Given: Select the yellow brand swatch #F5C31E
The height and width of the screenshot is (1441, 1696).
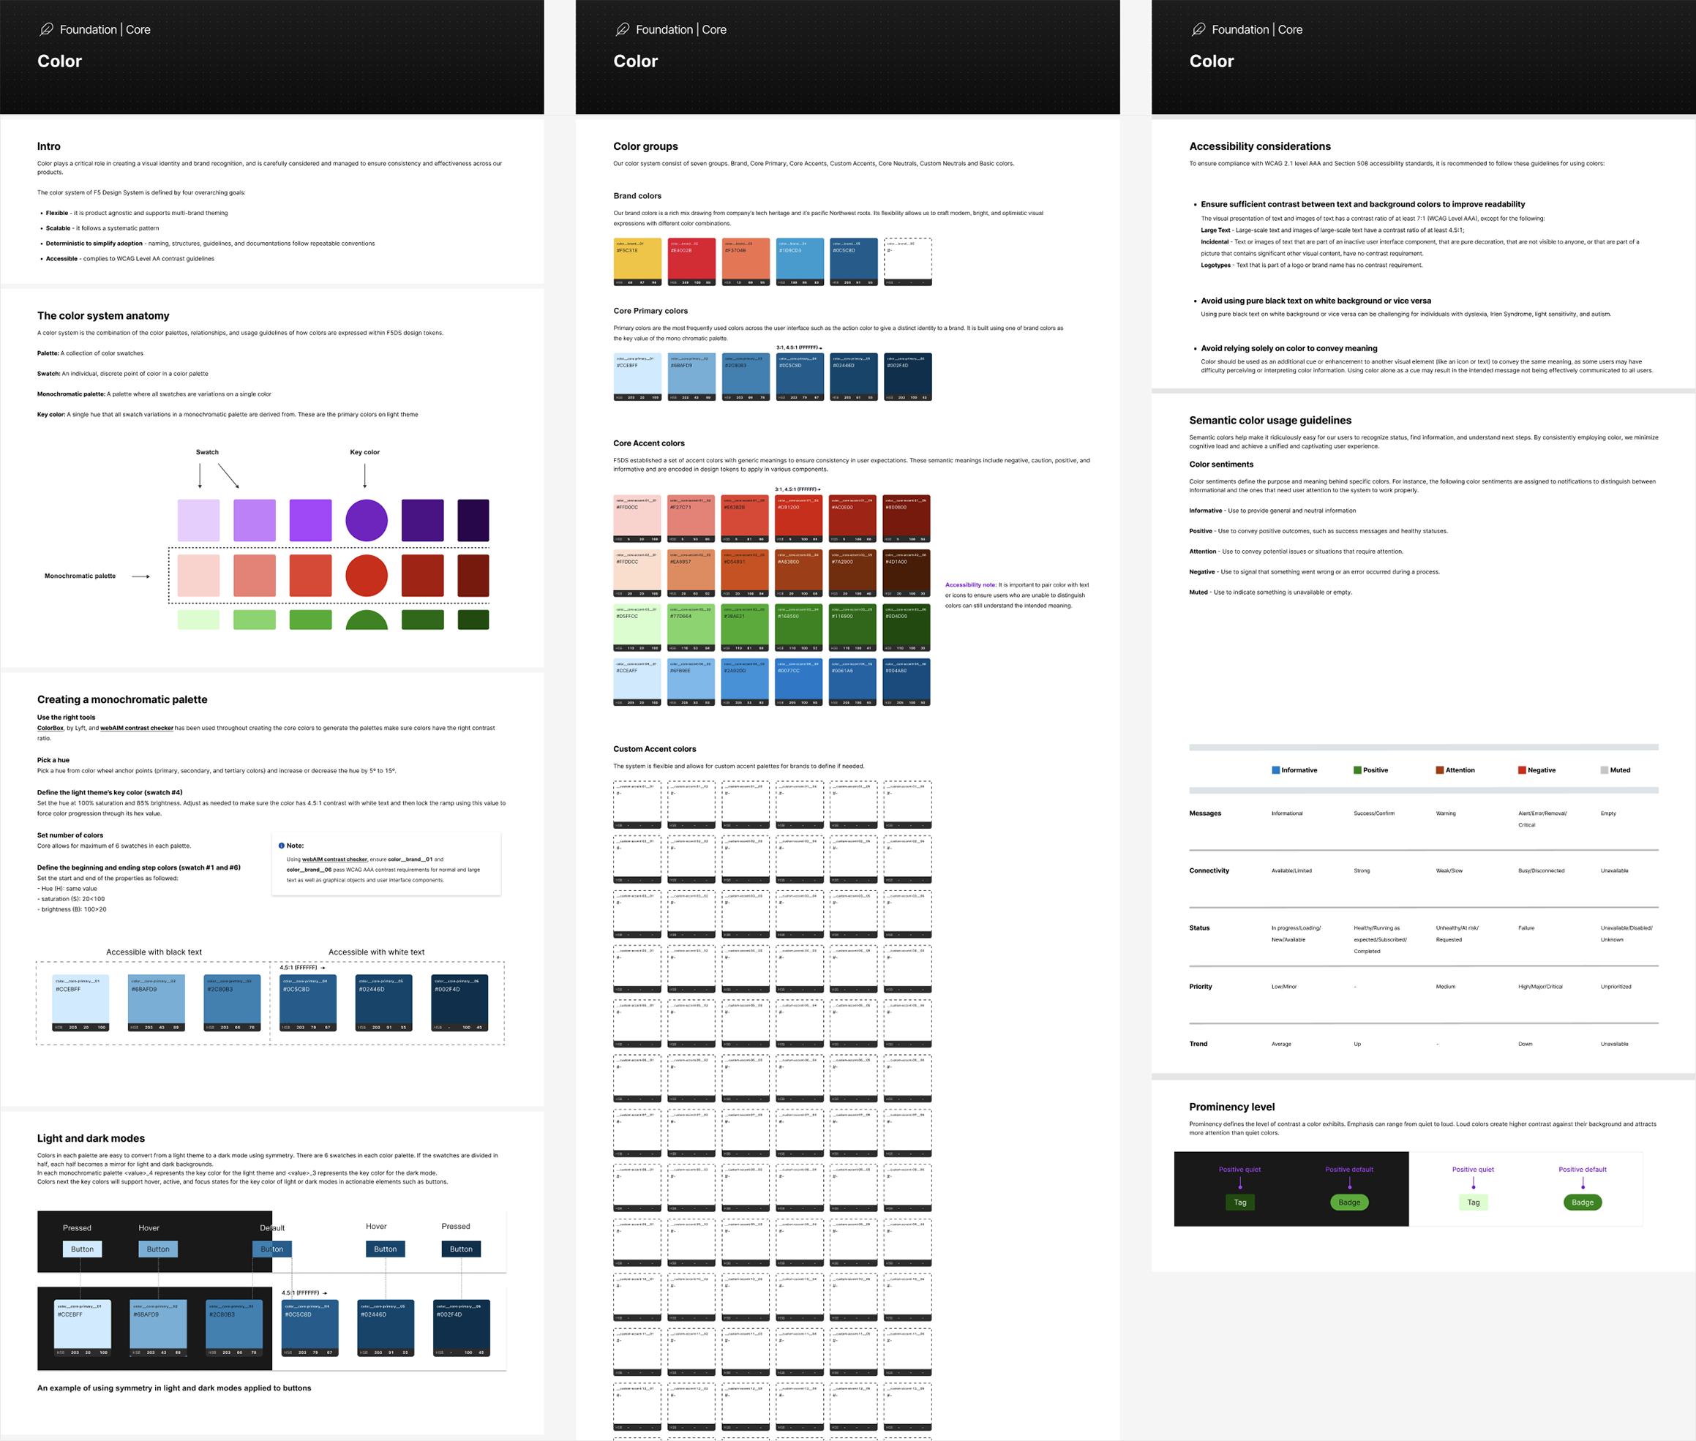Looking at the screenshot, I should pyautogui.click(x=637, y=262).
